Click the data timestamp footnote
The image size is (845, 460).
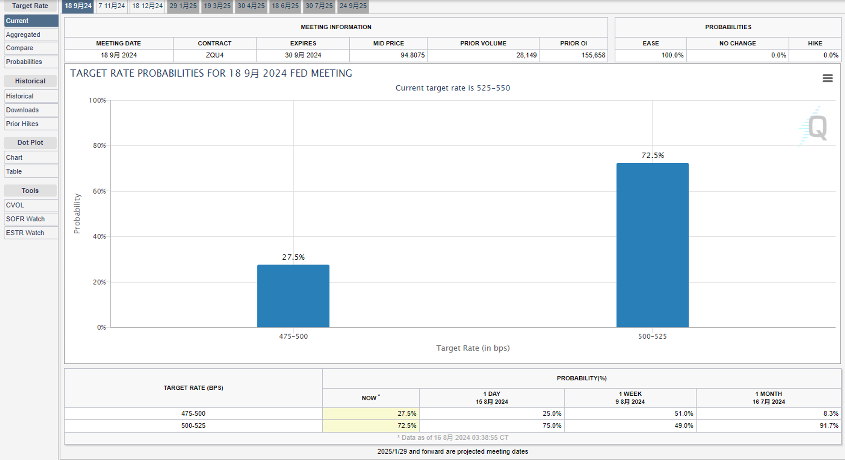pyautogui.click(x=452, y=438)
